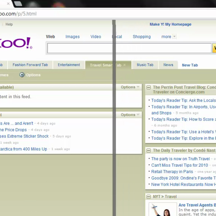Open the Music Tab
Image resolution: width=216 pixels, height=216 pixels.
pyautogui.click(x=145, y=65)
